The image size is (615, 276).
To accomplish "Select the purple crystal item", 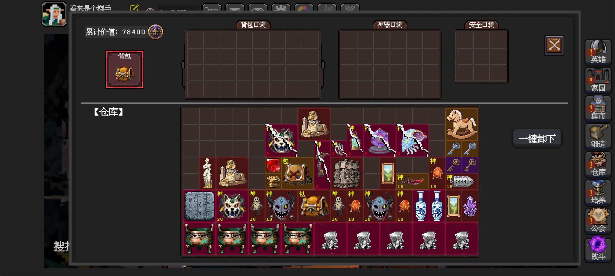I will pyautogui.click(x=470, y=206).
